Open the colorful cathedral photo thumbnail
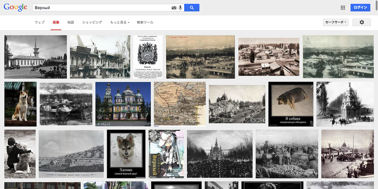This screenshot has width=378, height=189. [x=123, y=104]
